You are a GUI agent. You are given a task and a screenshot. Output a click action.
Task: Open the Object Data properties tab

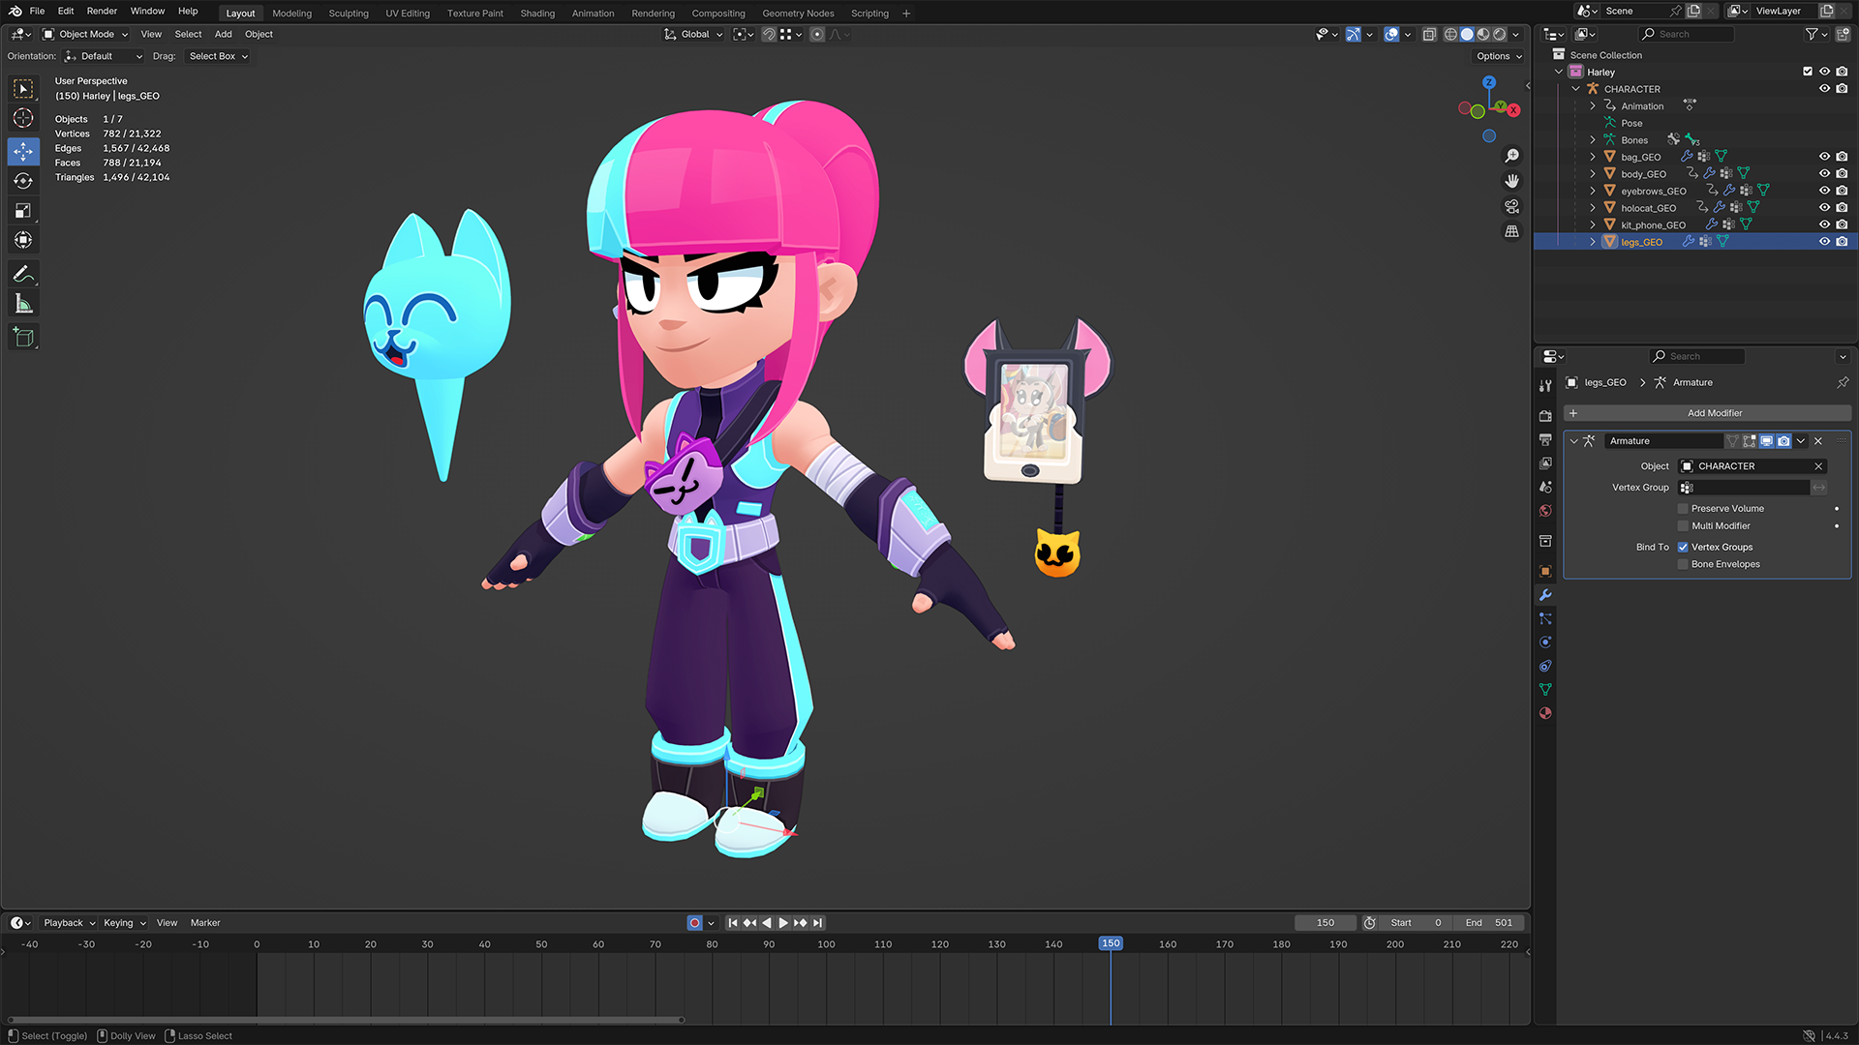click(x=1545, y=690)
